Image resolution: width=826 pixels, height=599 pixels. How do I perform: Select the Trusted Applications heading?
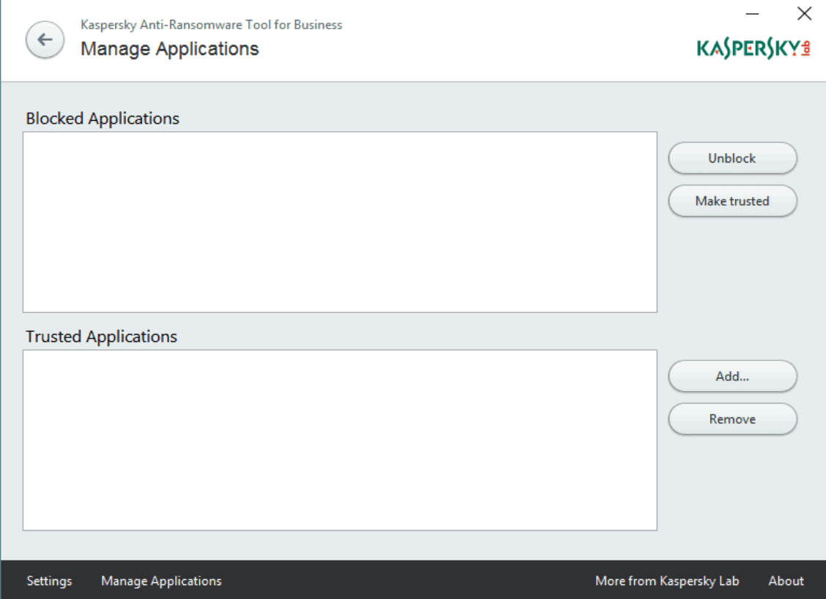[101, 336]
